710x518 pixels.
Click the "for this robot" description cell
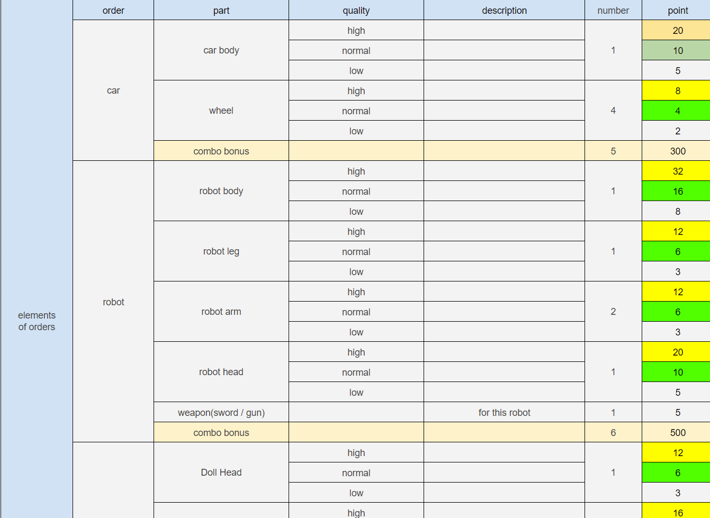504,413
